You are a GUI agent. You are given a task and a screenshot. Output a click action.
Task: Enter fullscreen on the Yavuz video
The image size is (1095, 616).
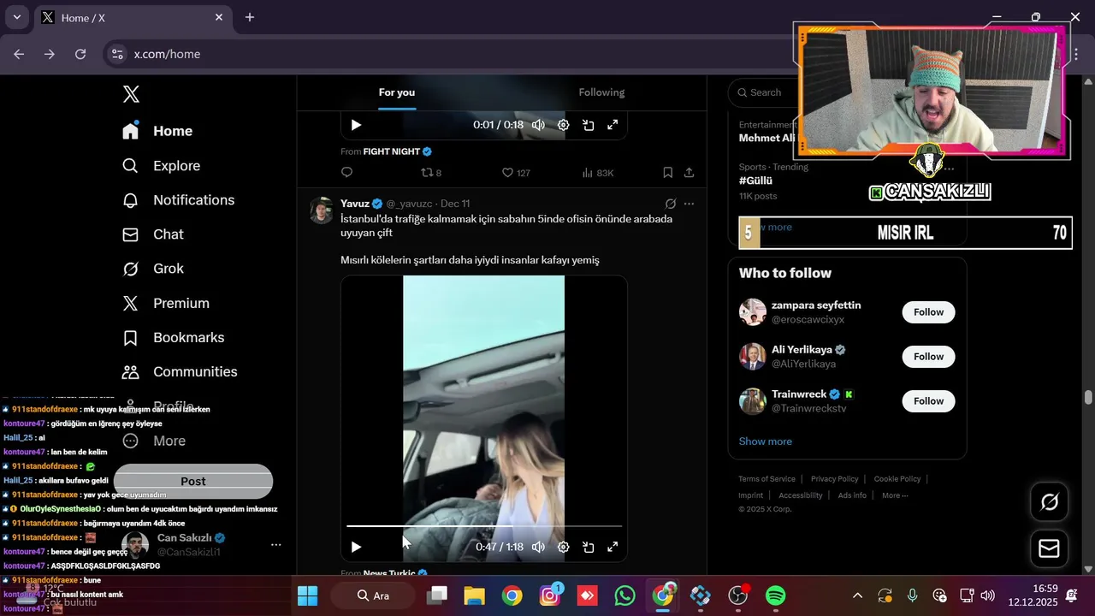click(613, 547)
